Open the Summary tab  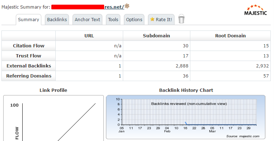[x=28, y=19]
